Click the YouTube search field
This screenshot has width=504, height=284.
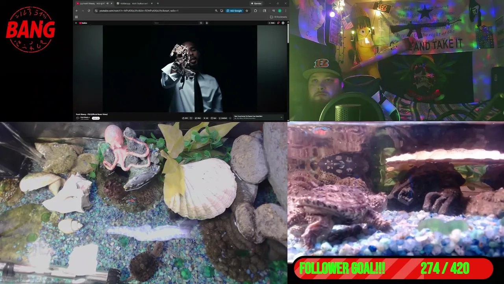tap(176, 23)
